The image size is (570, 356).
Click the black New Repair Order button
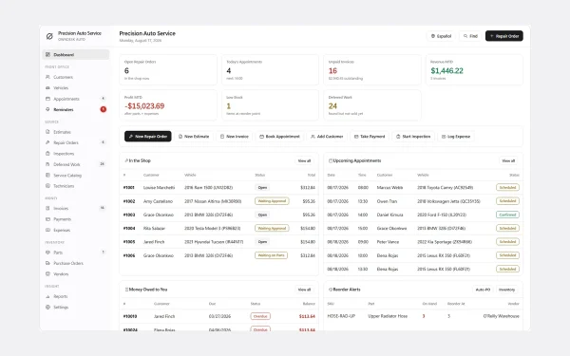coord(148,136)
